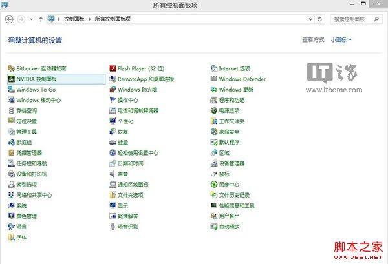388x264 pixels.
Task: Open the 声音 speaker icon
Action: [x=113, y=174]
